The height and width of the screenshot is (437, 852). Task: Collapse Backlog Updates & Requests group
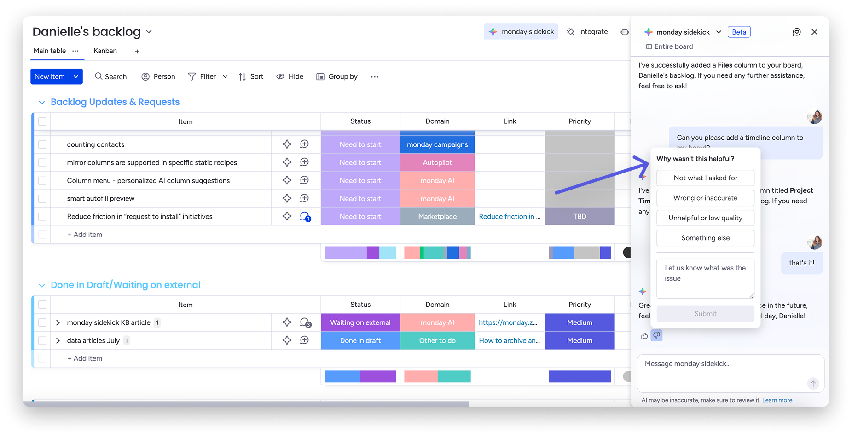click(x=42, y=102)
